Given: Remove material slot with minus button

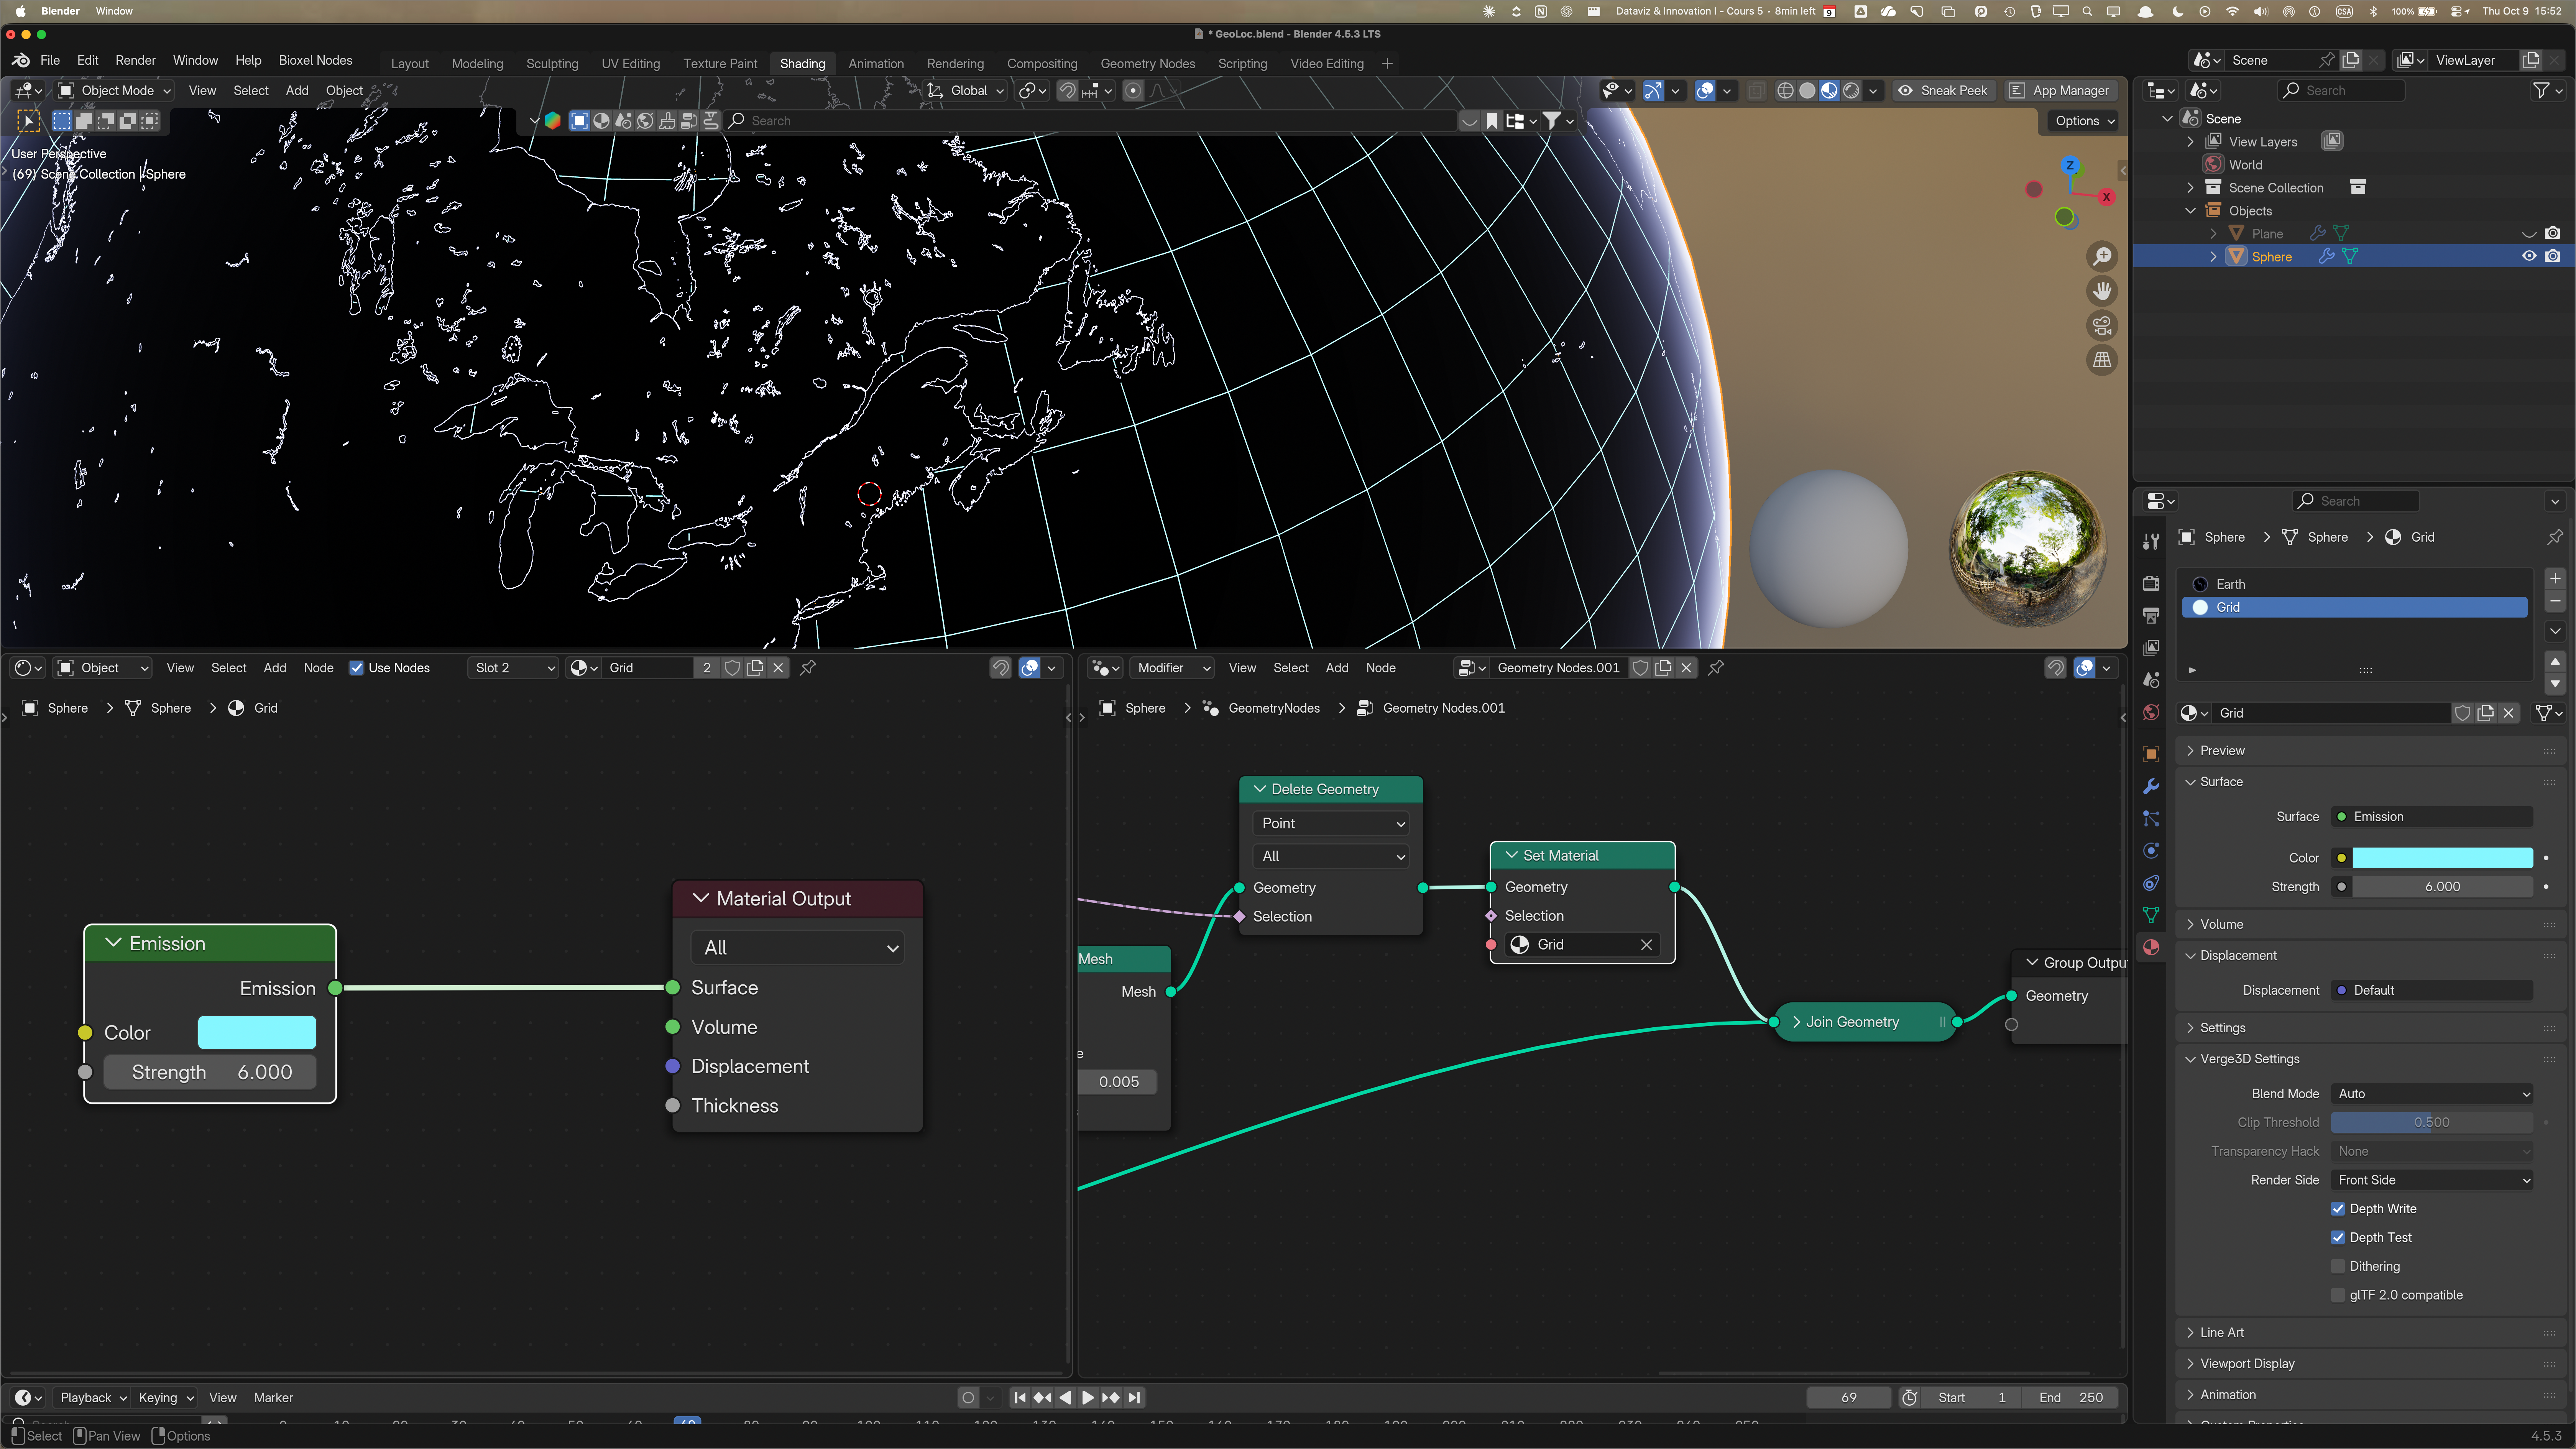Looking at the screenshot, I should [x=2555, y=601].
